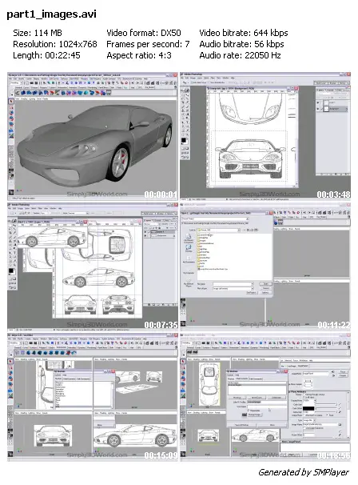Toggle Layer 1 visibility eye in 00:03:48 frame
The height and width of the screenshot is (485, 358).
(x=318, y=102)
